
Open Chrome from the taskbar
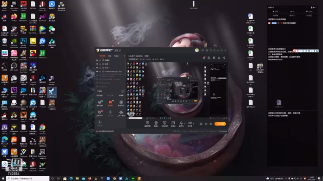click(x=114, y=179)
